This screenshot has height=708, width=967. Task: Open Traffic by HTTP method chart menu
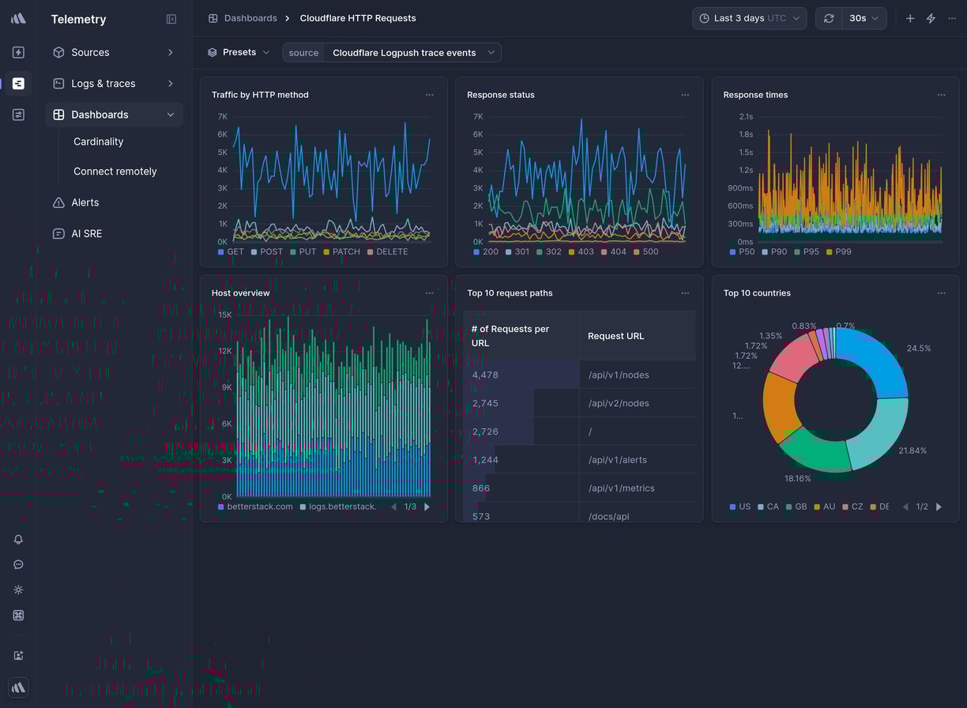[430, 95]
